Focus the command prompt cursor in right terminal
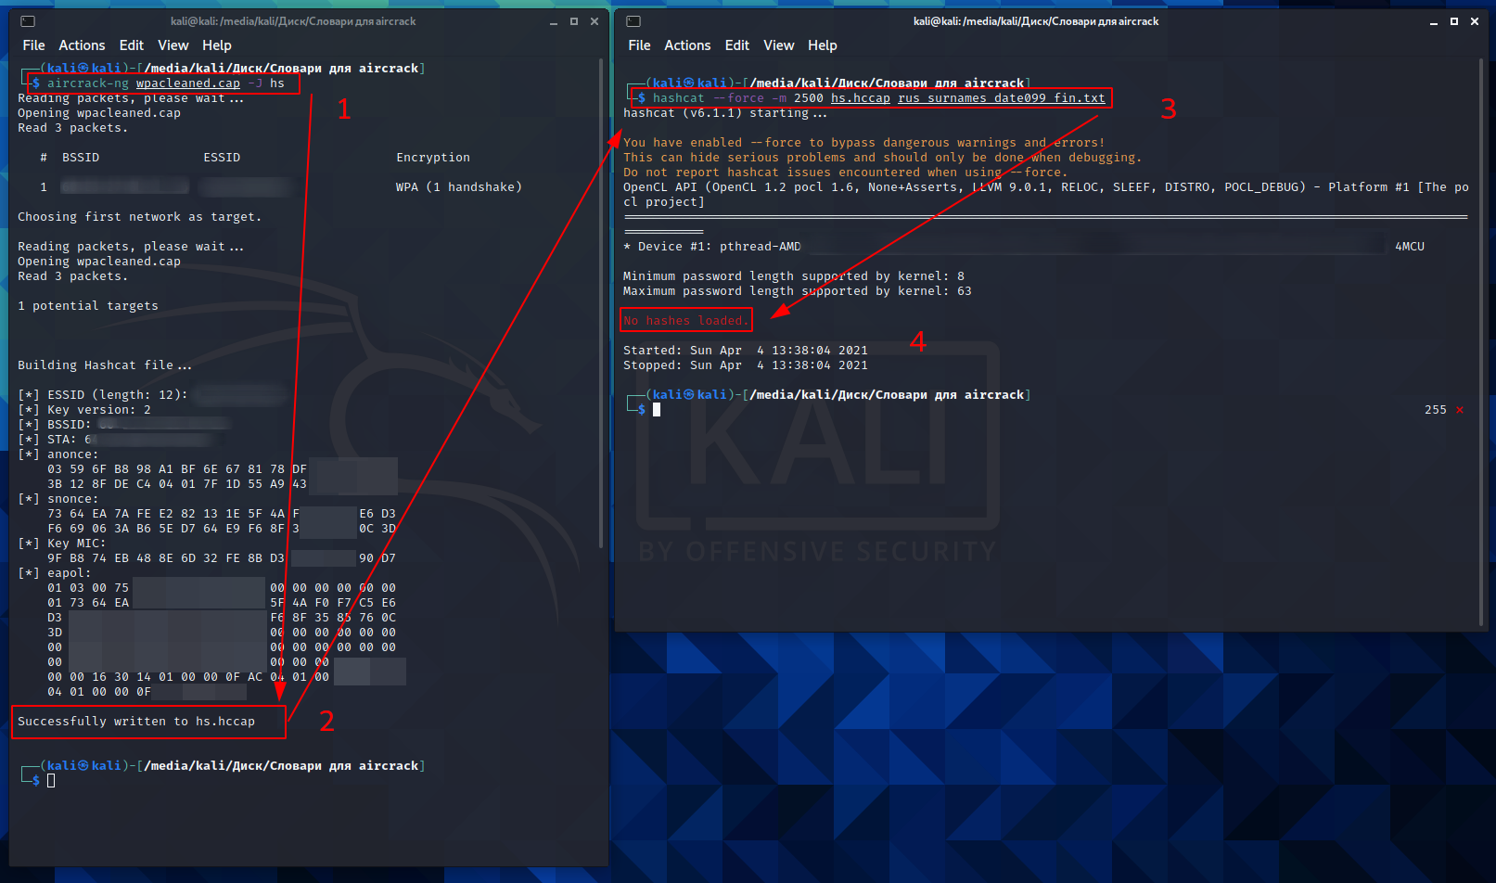 (x=657, y=410)
